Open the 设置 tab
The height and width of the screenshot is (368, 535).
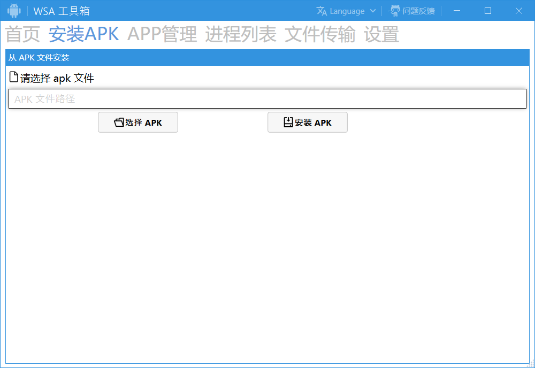point(381,34)
